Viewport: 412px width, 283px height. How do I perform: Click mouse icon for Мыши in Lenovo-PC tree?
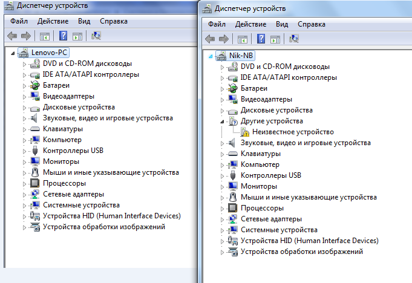[35, 172]
